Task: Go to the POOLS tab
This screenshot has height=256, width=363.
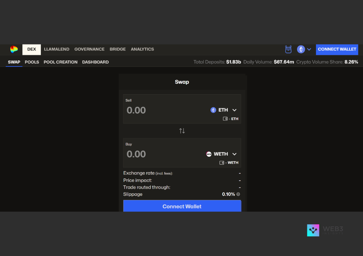Action: (32, 62)
